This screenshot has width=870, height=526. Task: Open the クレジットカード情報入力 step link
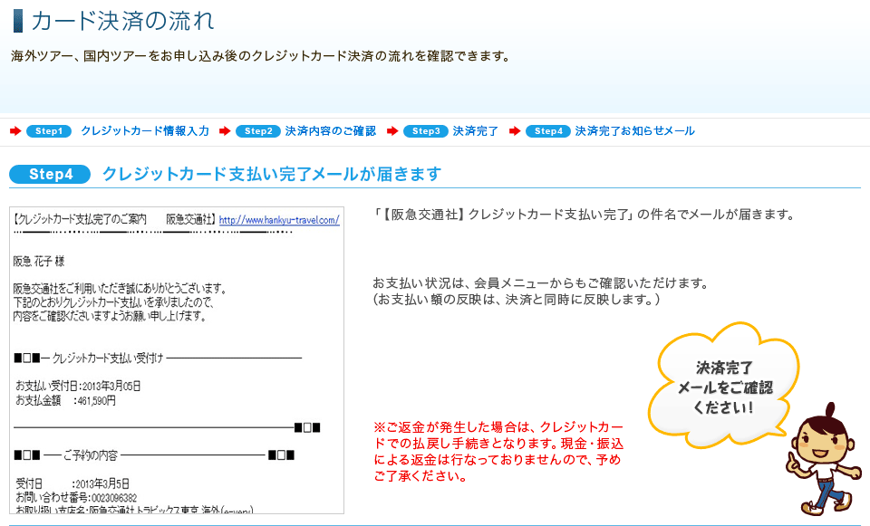[145, 131]
